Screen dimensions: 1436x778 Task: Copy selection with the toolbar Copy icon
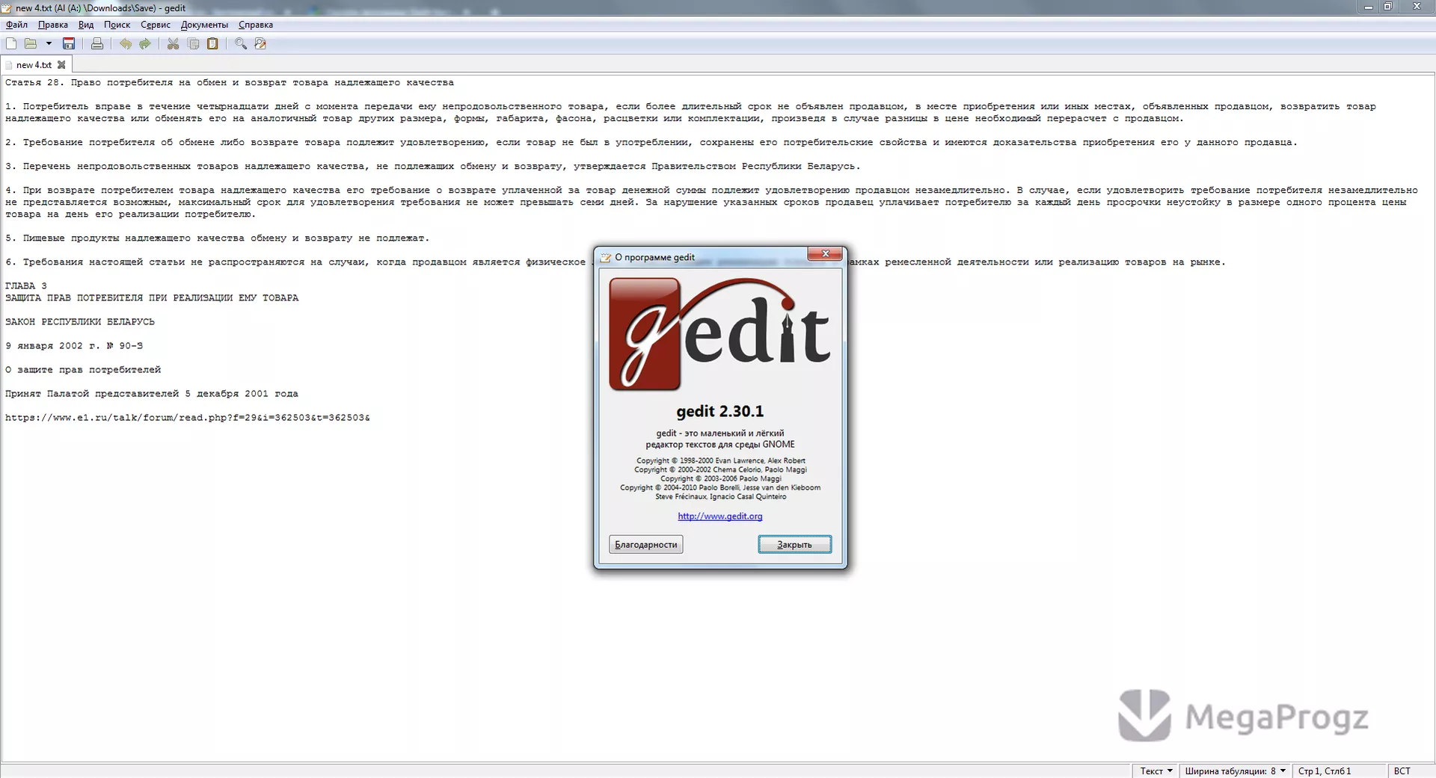pos(194,44)
